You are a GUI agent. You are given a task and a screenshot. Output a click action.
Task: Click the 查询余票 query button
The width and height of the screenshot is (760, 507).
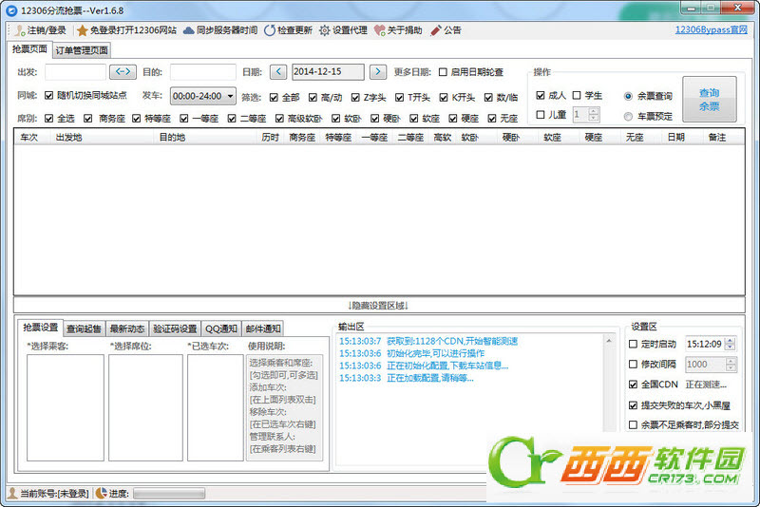coord(709,100)
